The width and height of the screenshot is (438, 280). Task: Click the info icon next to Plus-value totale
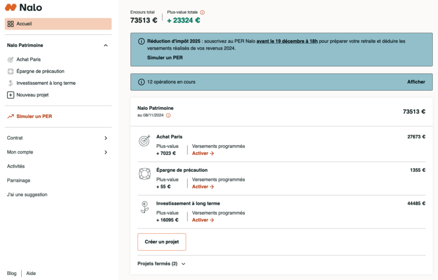click(202, 12)
